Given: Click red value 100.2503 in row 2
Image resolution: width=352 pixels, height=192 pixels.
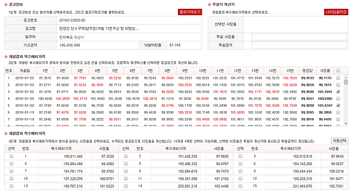Looking at the screenshot, I should (185, 85).
